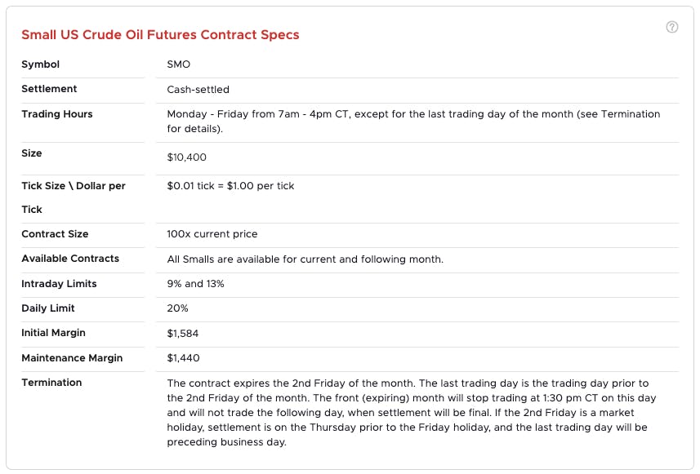Select the Maintenance Margin label
The width and height of the screenshot is (700, 474).
[x=72, y=358]
